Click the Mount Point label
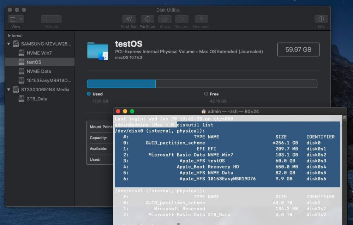The width and height of the screenshot is (353, 225). (101, 127)
